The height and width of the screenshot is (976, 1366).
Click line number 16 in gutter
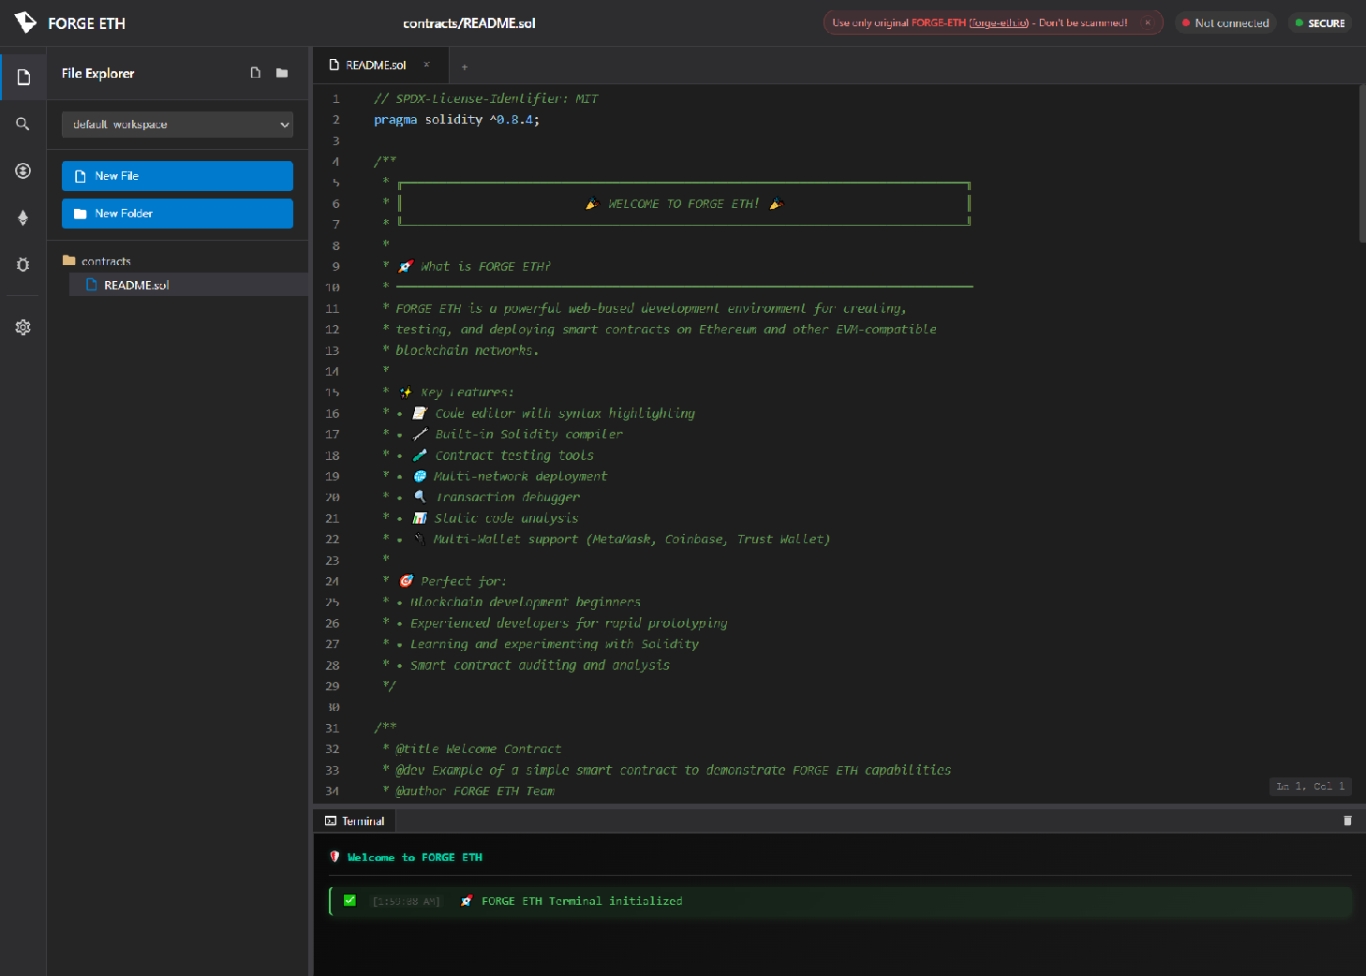coord(333,413)
